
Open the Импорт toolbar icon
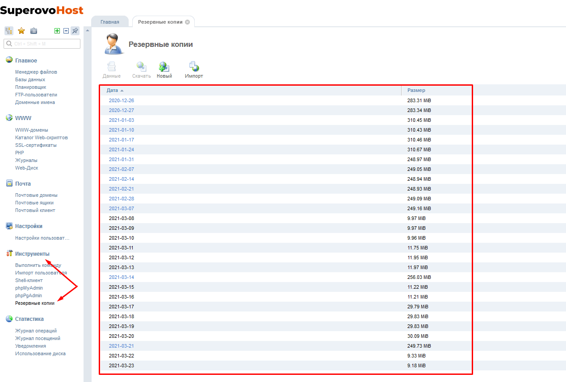(x=194, y=70)
